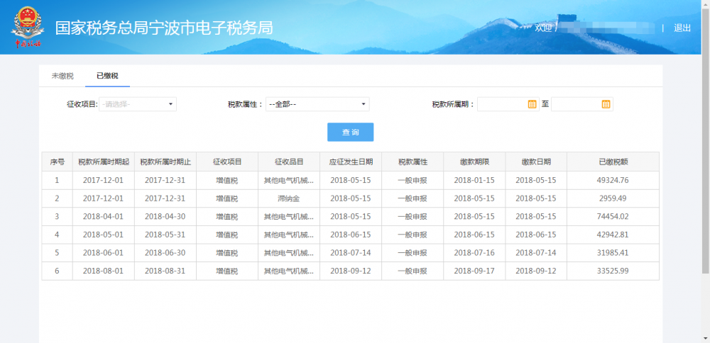Click 2018-06-30 period end cell
The image size is (710, 343).
[x=165, y=252]
